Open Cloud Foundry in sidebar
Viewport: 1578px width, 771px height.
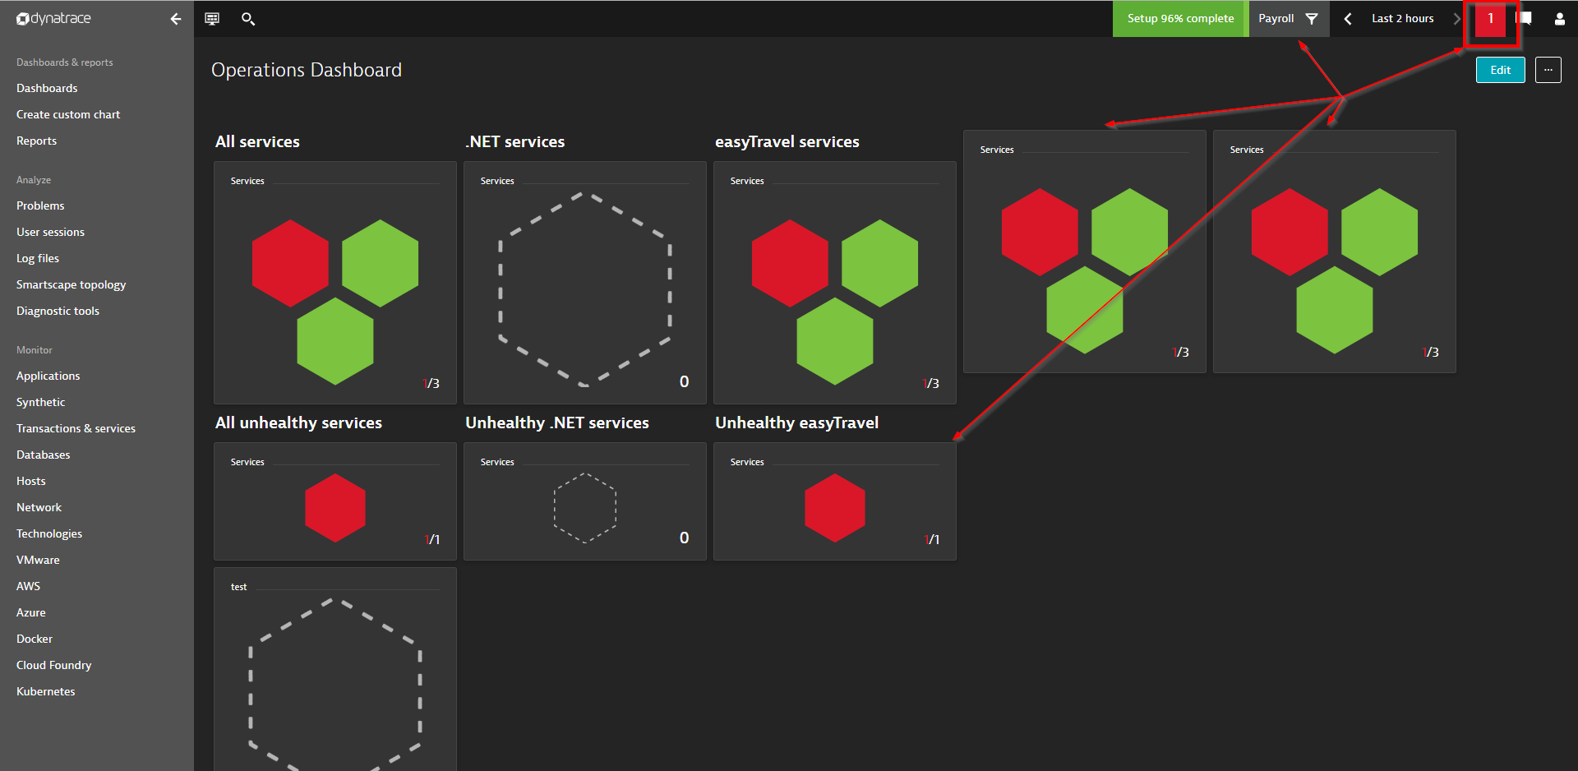(x=54, y=665)
